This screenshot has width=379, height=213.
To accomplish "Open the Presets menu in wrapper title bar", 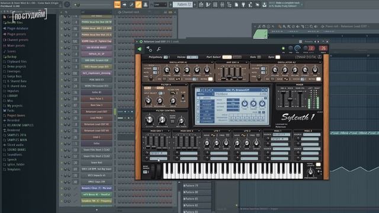I will click(x=309, y=41).
